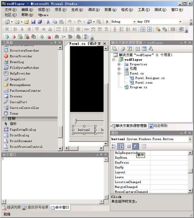Switch to the 查找符号结果 tab
The image size is (194, 218).
[36, 208]
